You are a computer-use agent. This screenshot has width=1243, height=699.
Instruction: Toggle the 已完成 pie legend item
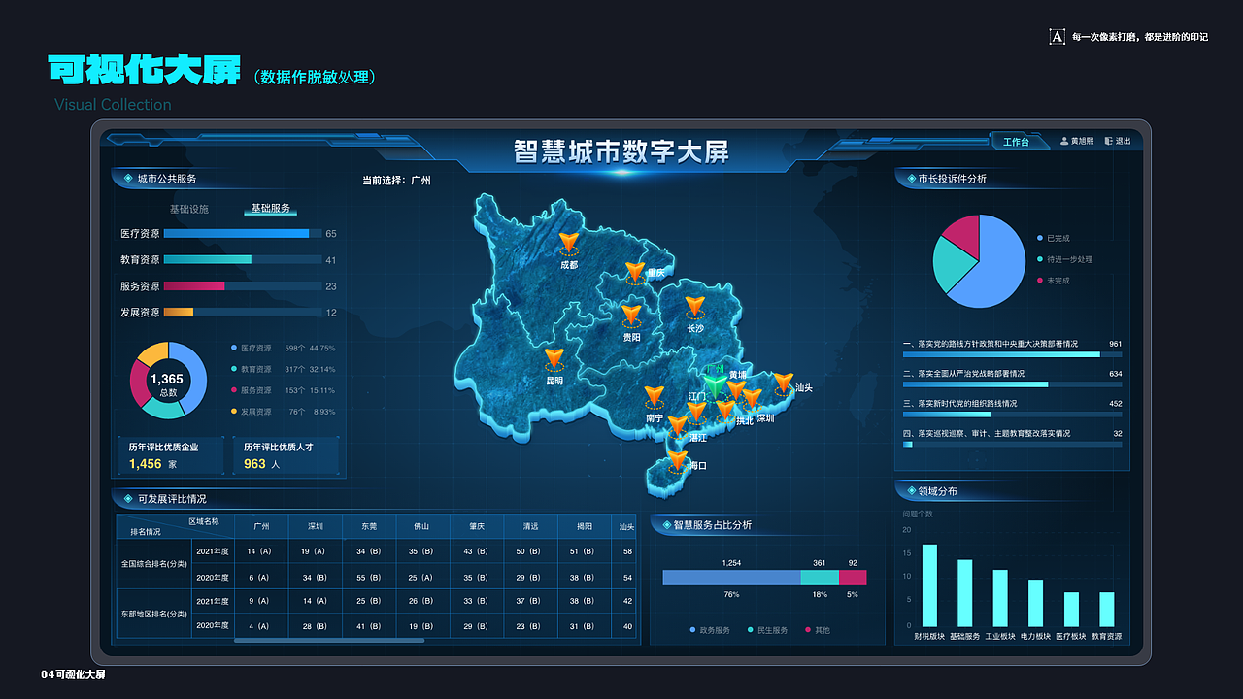(x=1054, y=238)
